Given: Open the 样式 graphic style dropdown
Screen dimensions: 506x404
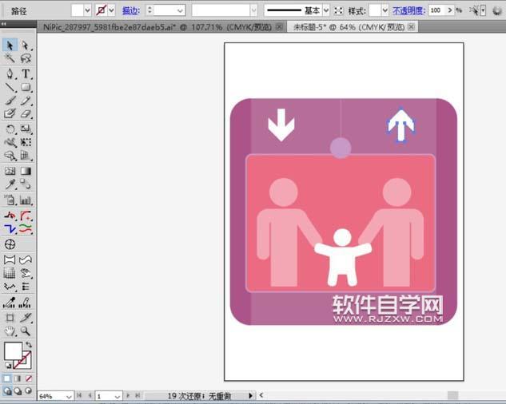Looking at the screenshot, I should 384,10.
